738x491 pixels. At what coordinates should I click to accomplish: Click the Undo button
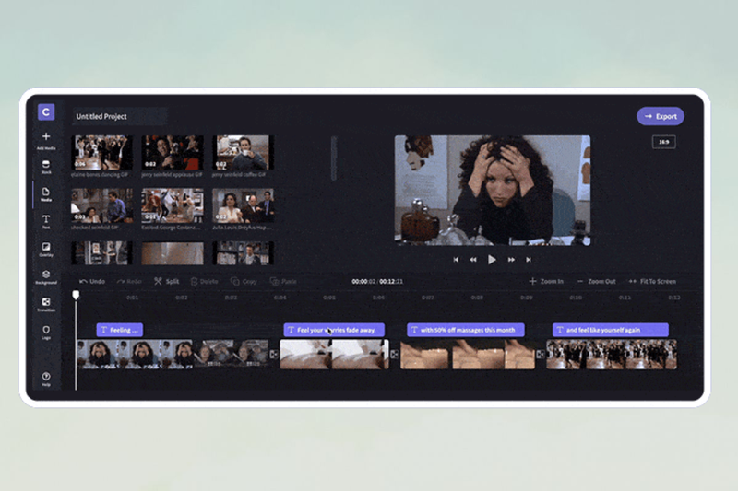[x=92, y=282]
